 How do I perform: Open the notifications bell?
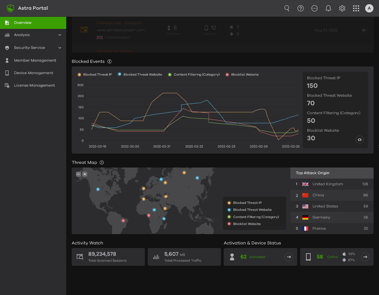click(x=328, y=8)
